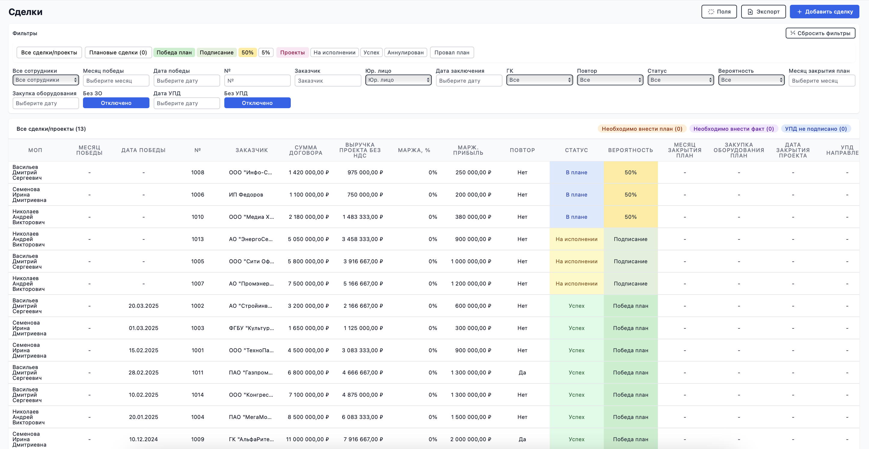Click the plus icon on Добавить сделку
Image resolution: width=869 pixels, height=449 pixels.
(x=799, y=11)
